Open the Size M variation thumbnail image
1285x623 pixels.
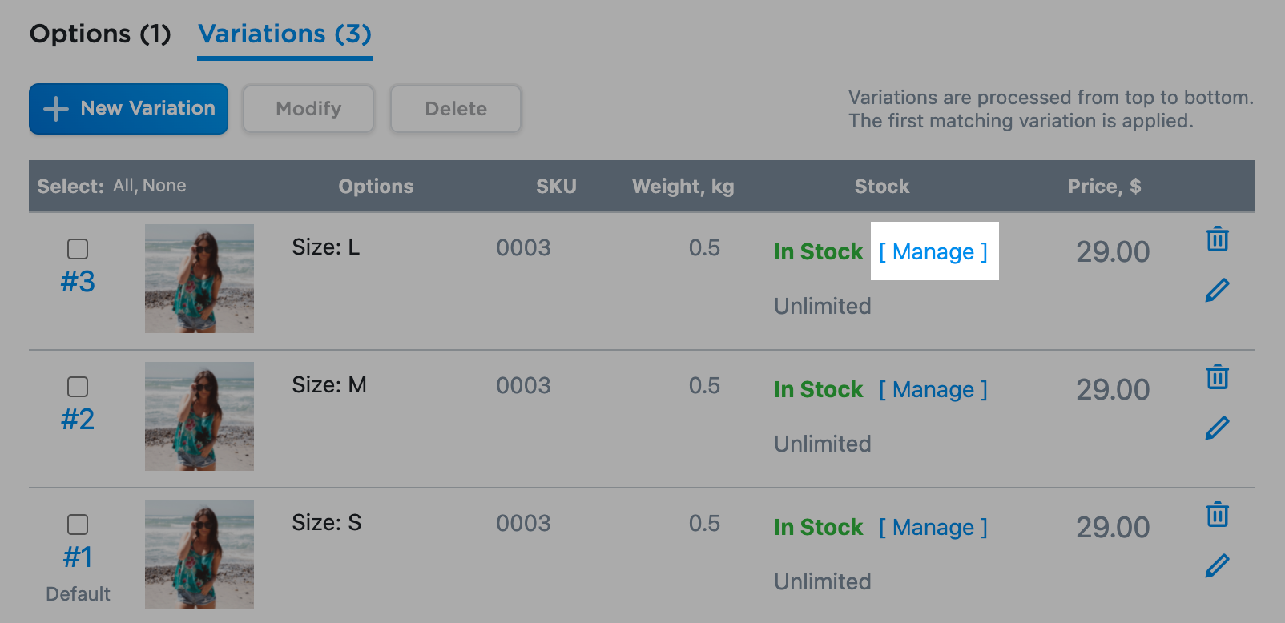coord(199,416)
